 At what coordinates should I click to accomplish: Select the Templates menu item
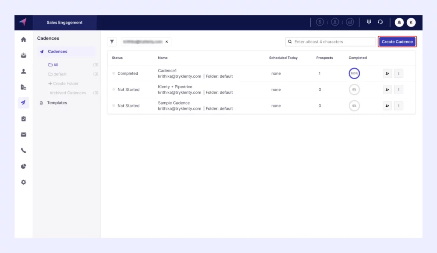pyautogui.click(x=57, y=103)
